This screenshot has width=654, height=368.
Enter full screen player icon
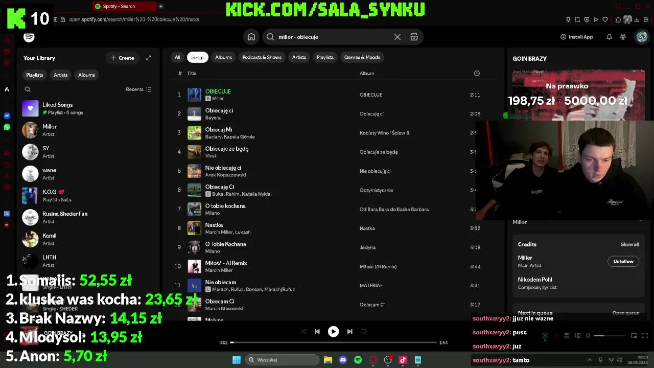pyautogui.click(x=645, y=336)
